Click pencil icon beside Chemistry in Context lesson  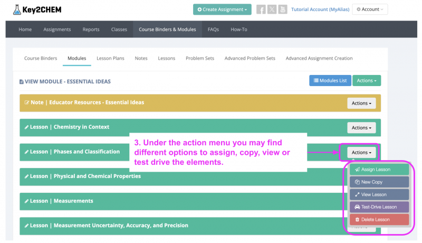26,127
